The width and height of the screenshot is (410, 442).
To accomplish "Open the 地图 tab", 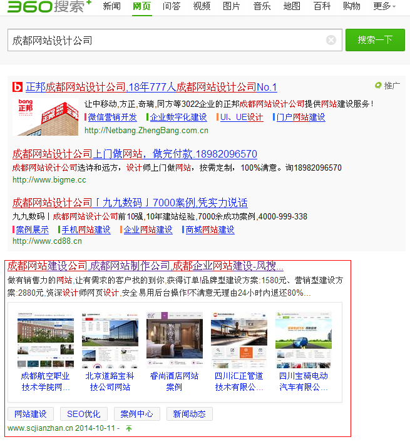I will pos(292,6).
